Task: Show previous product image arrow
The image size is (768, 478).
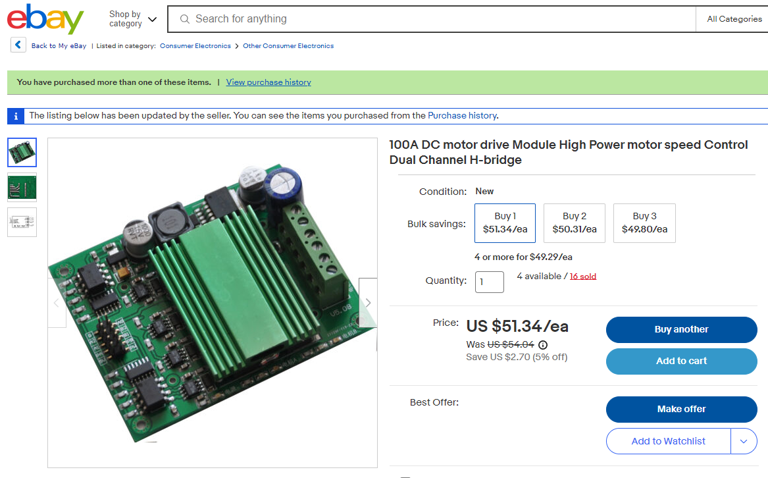Action: pyautogui.click(x=57, y=303)
